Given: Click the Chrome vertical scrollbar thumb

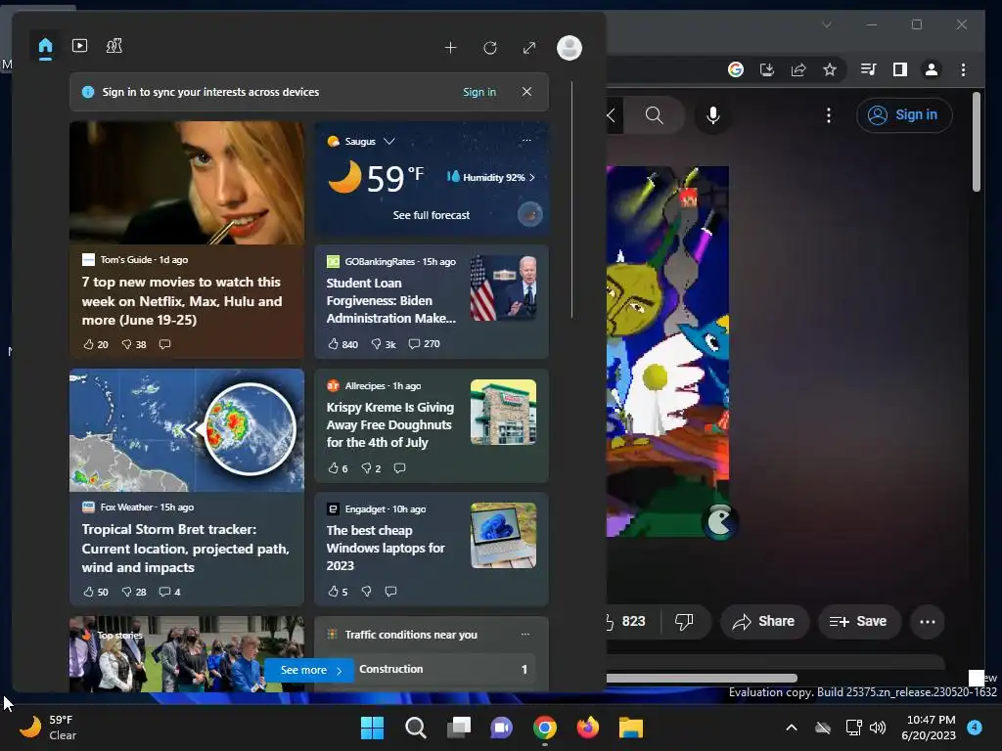Looking at the screenshot, I should [976, 142].
